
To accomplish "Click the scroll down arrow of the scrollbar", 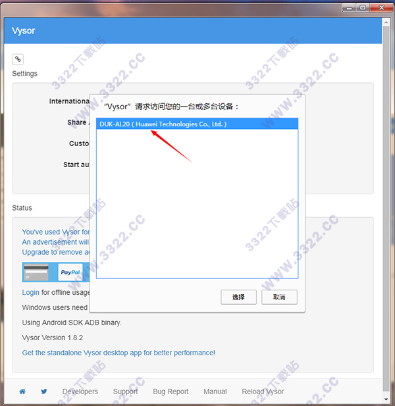I will pyautogui.click(x=386, y=399).
